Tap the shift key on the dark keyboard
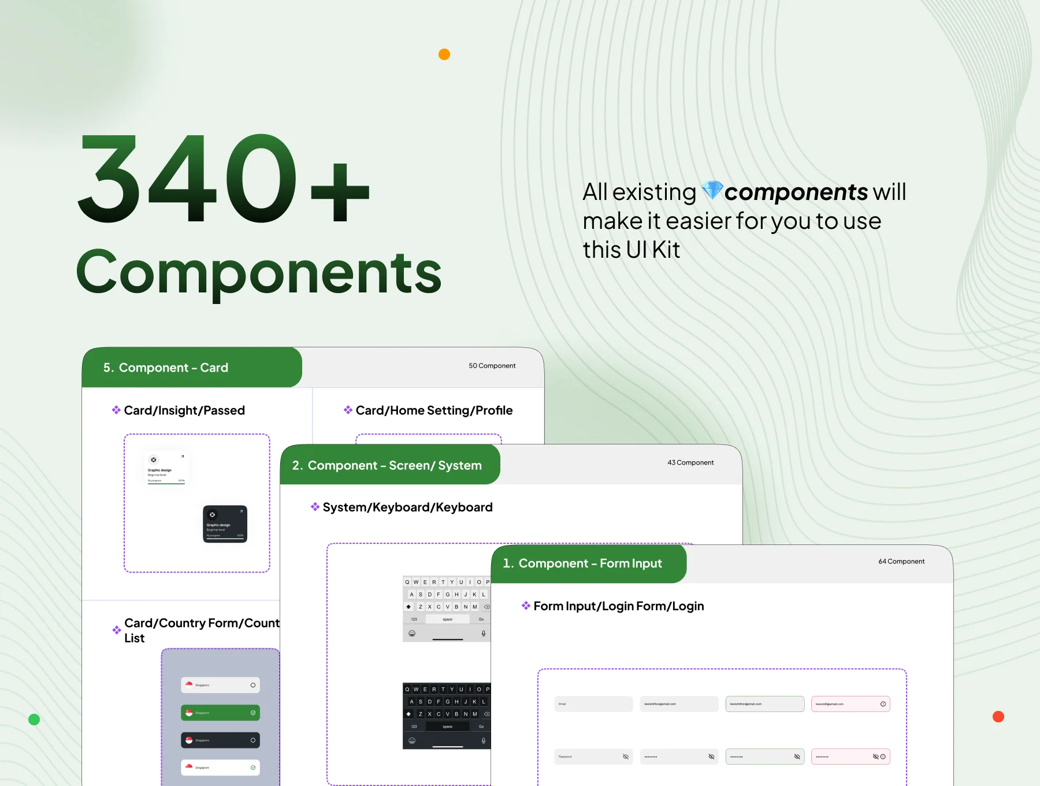The image size is (1040, 786). (408, 714)
